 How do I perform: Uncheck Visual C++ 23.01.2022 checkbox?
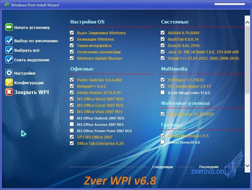tap(162, 58)
